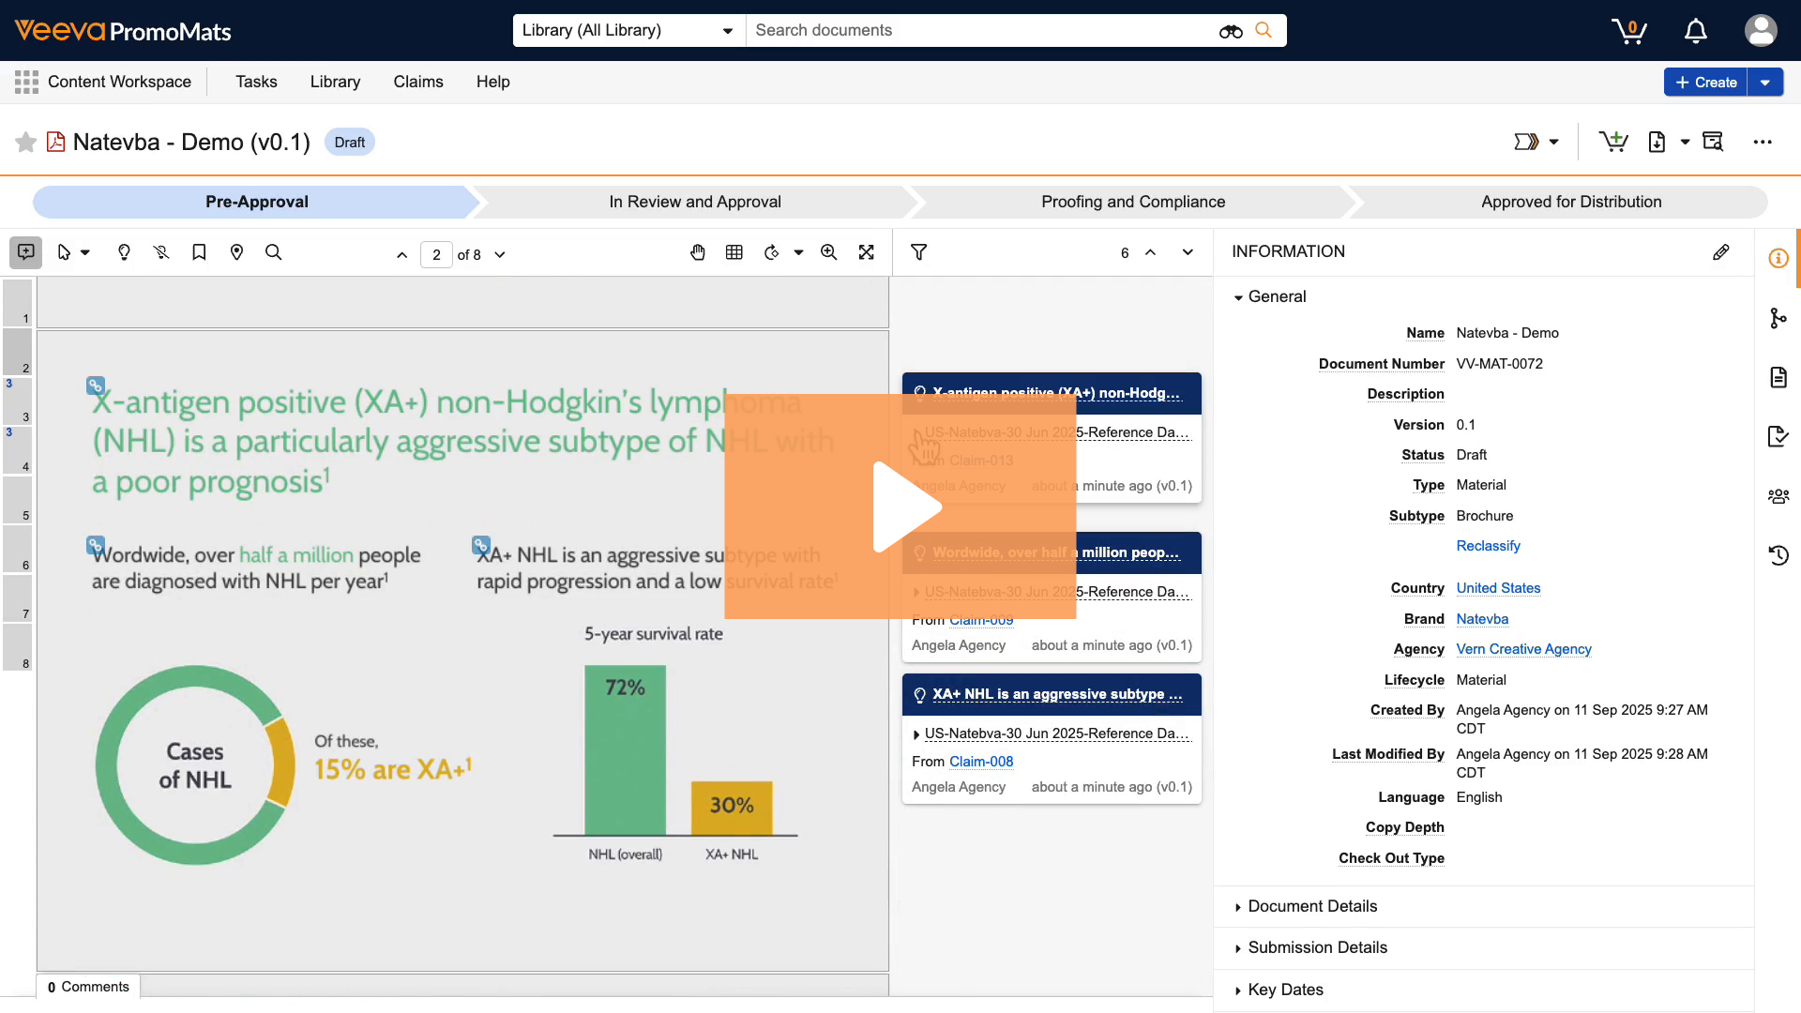Open the Claims menu tab
Viewport: 1801px width, 1013px height.
click(x=418, y=82)
